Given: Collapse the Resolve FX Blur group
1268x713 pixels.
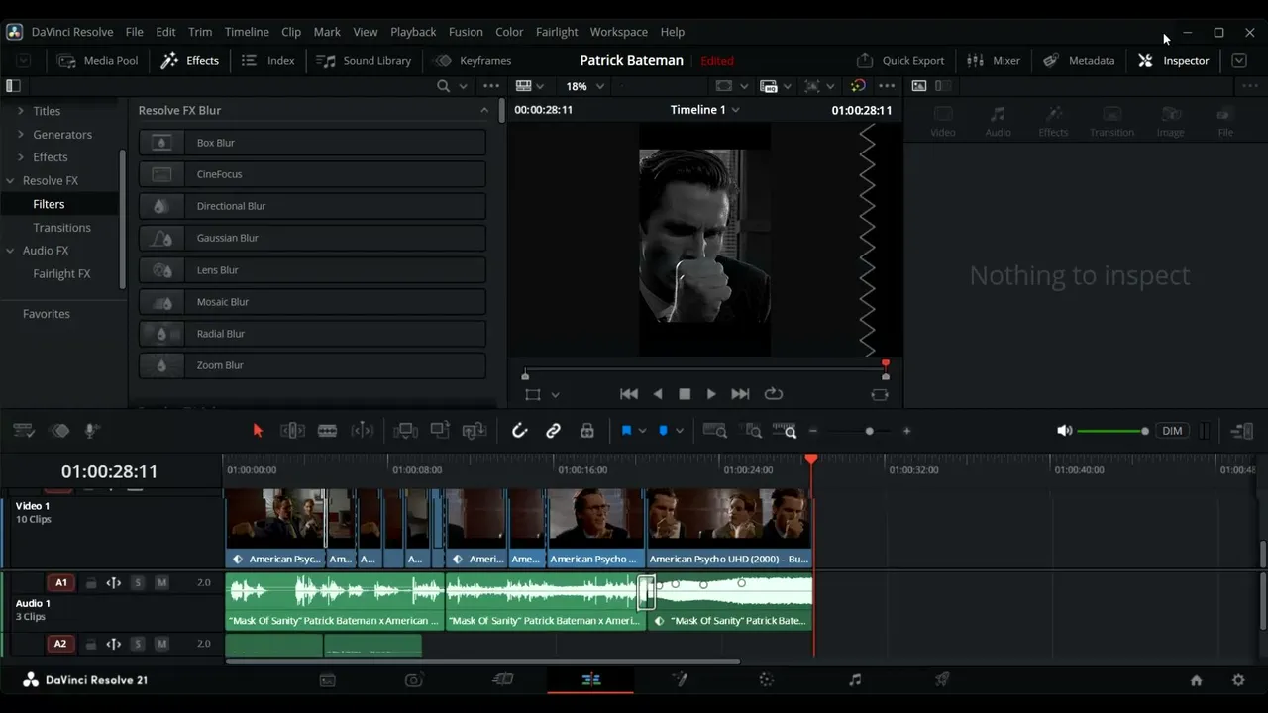Looking at the screenshot, I should pyautogui.click(x=484, y=110).
